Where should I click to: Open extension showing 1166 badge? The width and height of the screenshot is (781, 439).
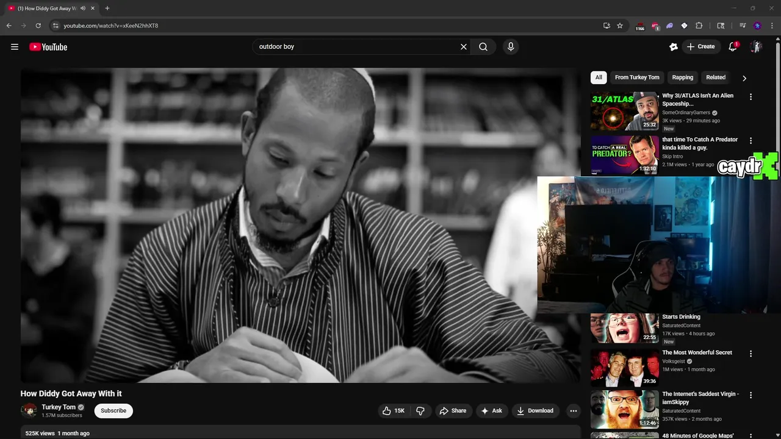pyautogui.click(x=640, y=26)
